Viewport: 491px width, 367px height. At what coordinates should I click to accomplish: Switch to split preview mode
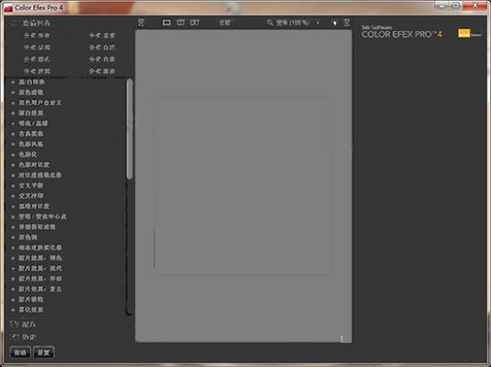[181, 23]
